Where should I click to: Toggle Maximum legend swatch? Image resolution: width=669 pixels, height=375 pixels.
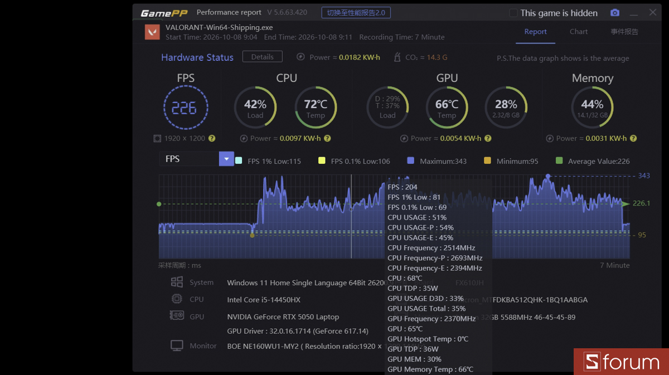(x=411, y=160)
